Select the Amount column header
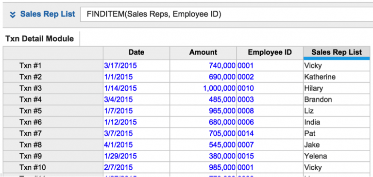Screen dimensions: 373x177 point(203,53)
